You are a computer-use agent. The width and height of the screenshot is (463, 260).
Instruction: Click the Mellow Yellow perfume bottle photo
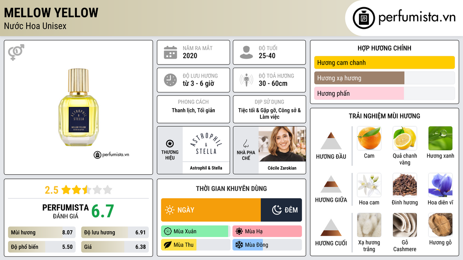tap(79, 107)
